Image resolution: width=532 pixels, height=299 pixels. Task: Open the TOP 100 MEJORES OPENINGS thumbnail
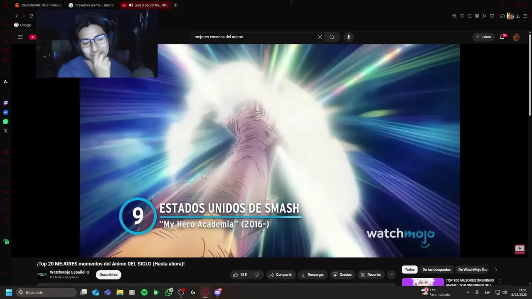423,282
